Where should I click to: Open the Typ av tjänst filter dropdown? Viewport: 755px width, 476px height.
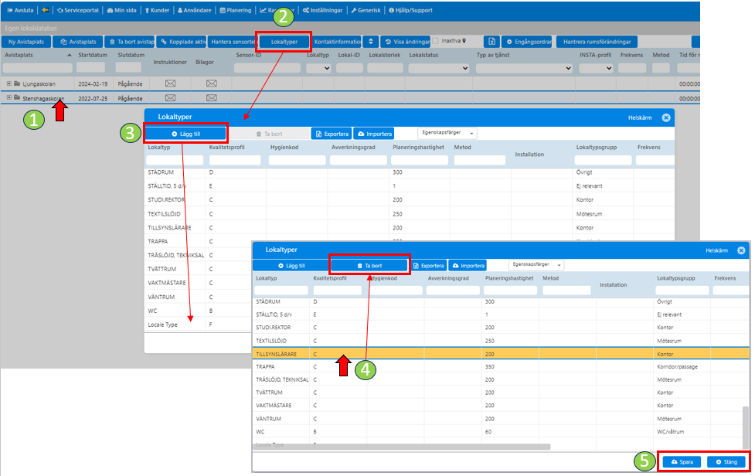pos(524,68)
